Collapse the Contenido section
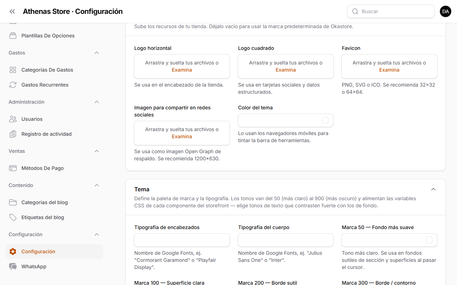This screenshot has width=457, height=285. (96, 185)
